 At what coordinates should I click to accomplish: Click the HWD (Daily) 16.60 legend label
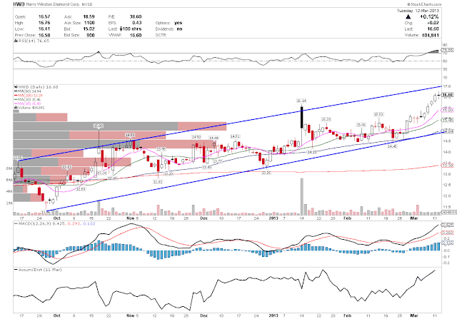36,87
